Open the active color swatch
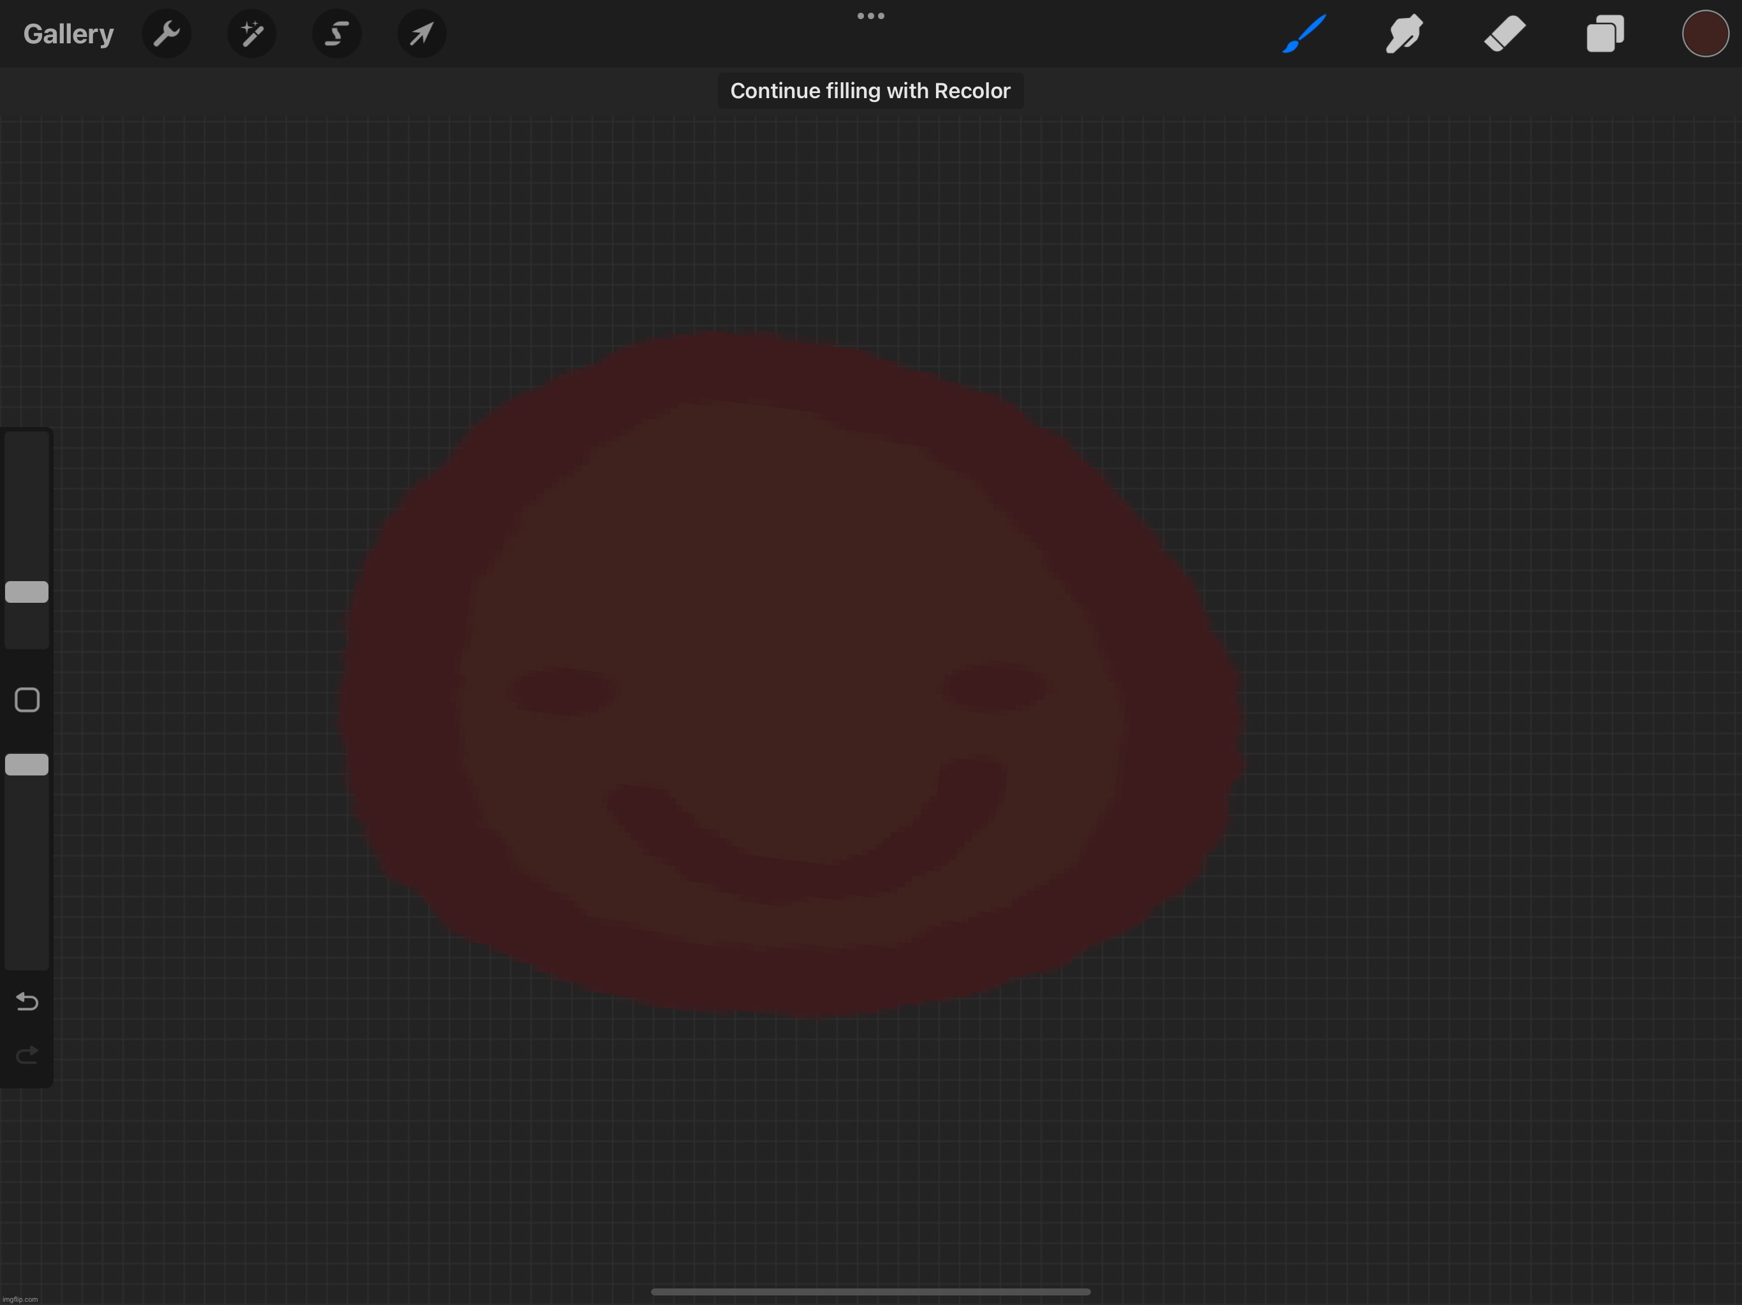1742x1305 pixels. (x=1705, y=34)
